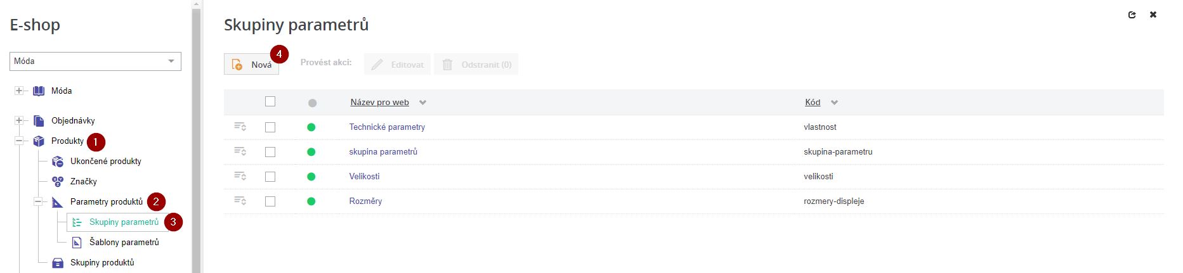Toggle green status dot for Rozměry

(x=311, y=201)
